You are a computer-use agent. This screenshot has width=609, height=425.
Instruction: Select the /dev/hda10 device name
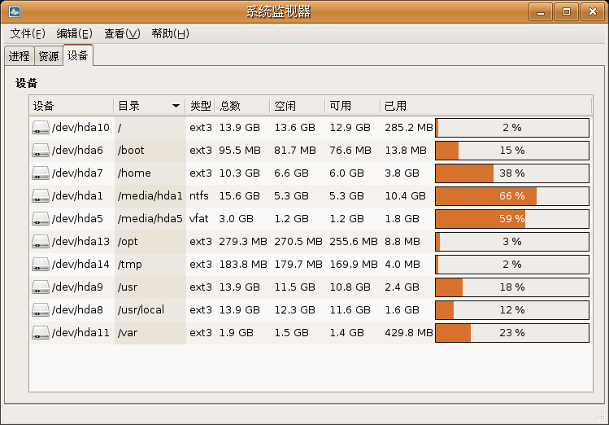(80, 128)
